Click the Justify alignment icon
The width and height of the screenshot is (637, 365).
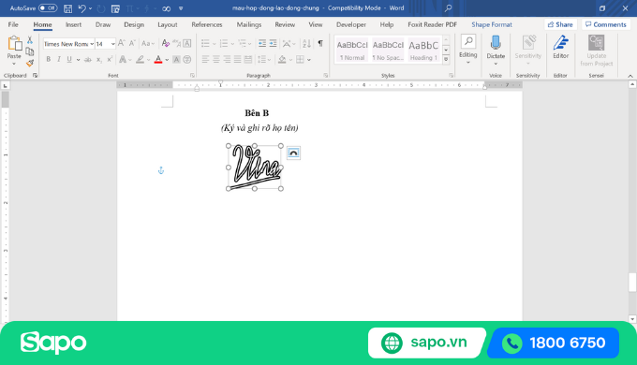click(x=237, y=60)
